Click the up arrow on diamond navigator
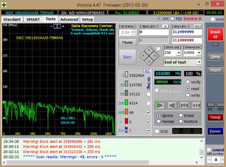The height and width of the screenshot is (167, 226). pyautogui.click(x=149, y=50)
